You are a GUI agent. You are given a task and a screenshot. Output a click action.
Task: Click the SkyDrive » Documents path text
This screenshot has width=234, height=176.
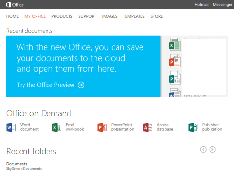24,169
